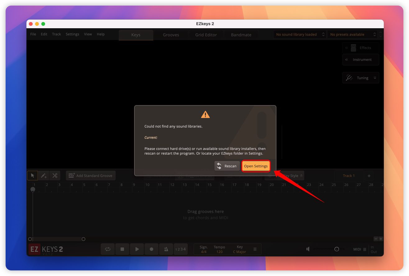Viewport: 409px width, 276px height.
Task: Switch to the Keys tab
Action: (x=136, y=35)
